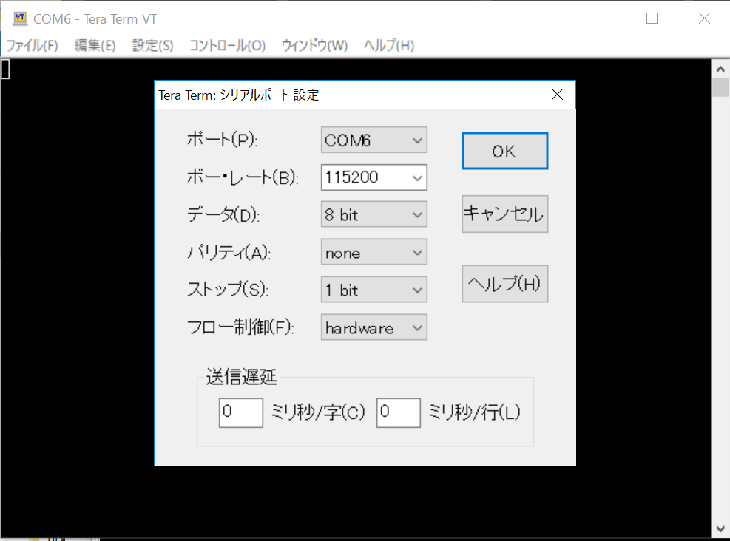Expand the ボー・レート baud rate 115200 dropdown
Screen dimensions: 730x541
374,177
